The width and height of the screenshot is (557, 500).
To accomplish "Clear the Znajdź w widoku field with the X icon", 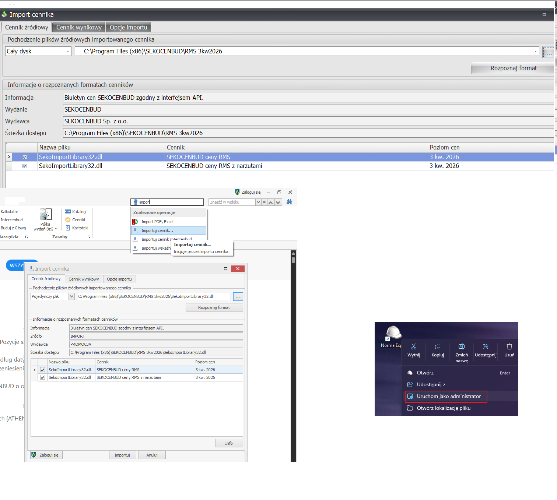I will (264, 202).
